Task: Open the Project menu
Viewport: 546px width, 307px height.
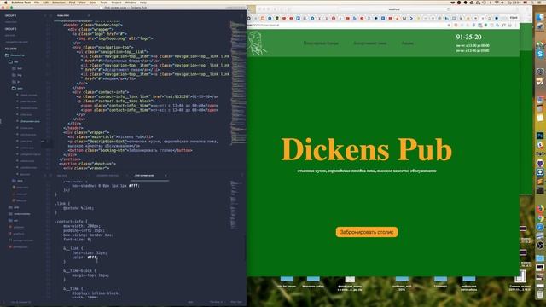Action: pyautogui.click(x=116, y=3)
